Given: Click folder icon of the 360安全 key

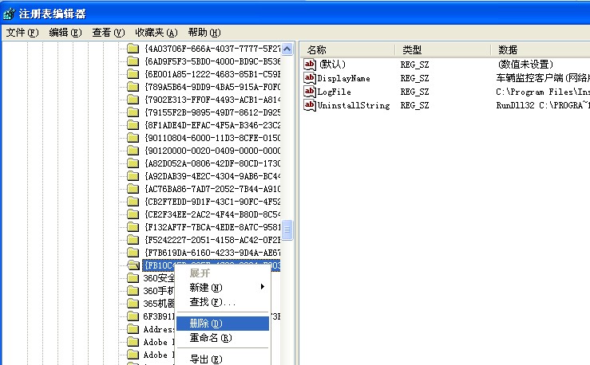Looking at the screenshot, I should coord(133,278).
